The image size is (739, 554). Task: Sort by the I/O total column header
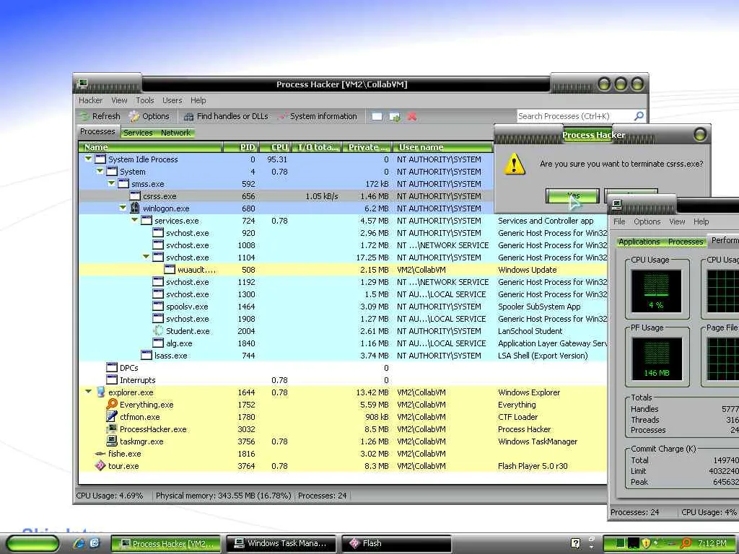coord(317,147)
